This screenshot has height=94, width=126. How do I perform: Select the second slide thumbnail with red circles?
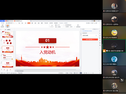click(x=8, y=42)
